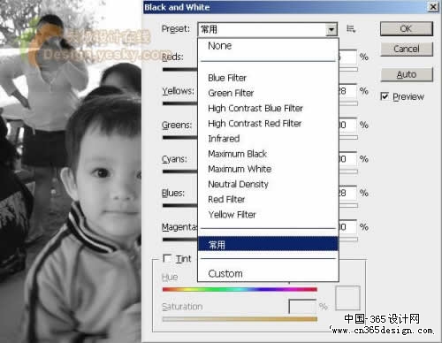This screenshot has width=442, height=343.
Task: Click the OK button
Action: coord(407,29)
